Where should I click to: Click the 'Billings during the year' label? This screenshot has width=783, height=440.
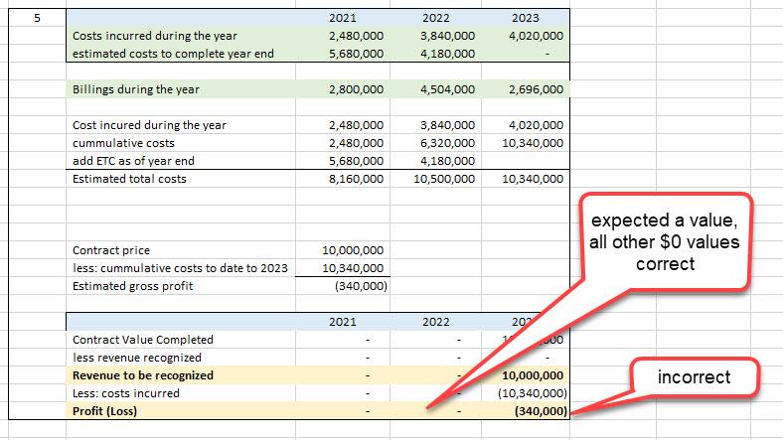click(136, 89)
